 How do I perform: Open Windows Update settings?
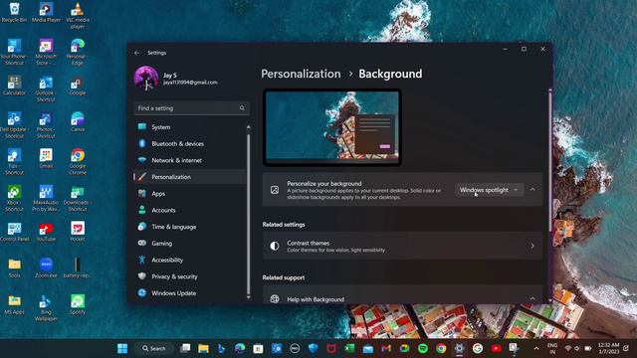tap(189, 293)
